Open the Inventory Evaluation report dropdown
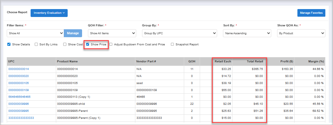 pos(49,13)
